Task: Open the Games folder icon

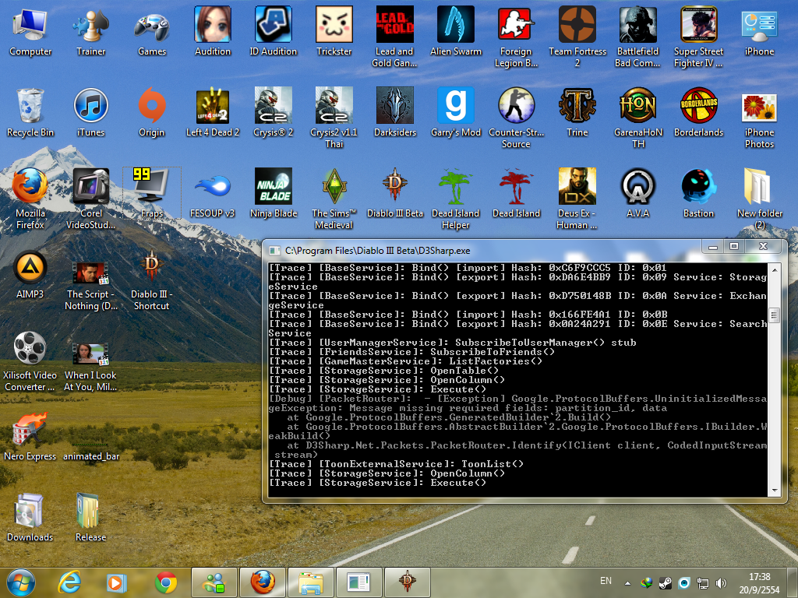Action: click(x=152, y=31)
